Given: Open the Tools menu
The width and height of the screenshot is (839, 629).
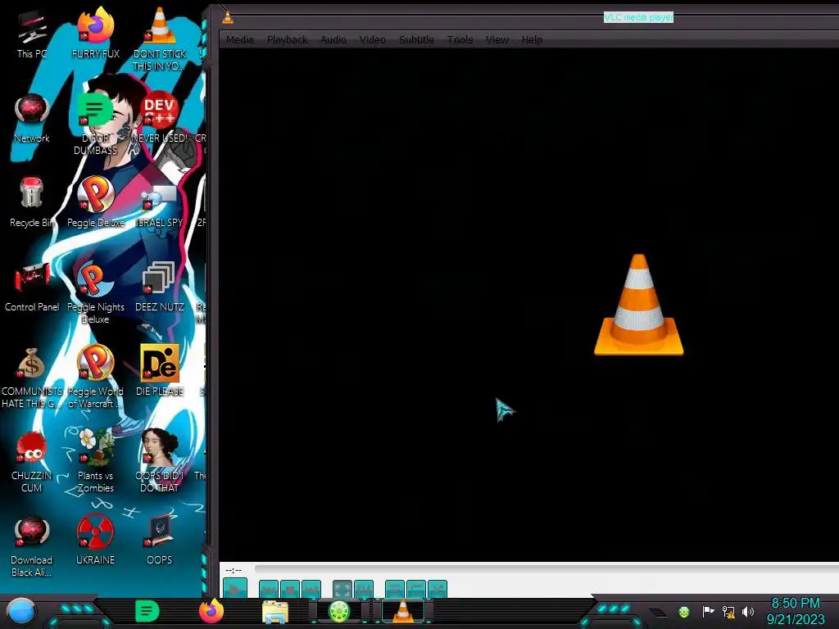Looking at the screenshot, I should click(x=460, y=39).
